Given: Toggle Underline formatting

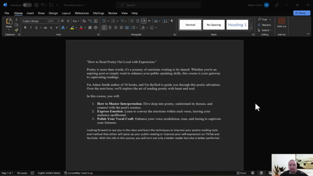Looking at the screenshot, I should 36,27.
